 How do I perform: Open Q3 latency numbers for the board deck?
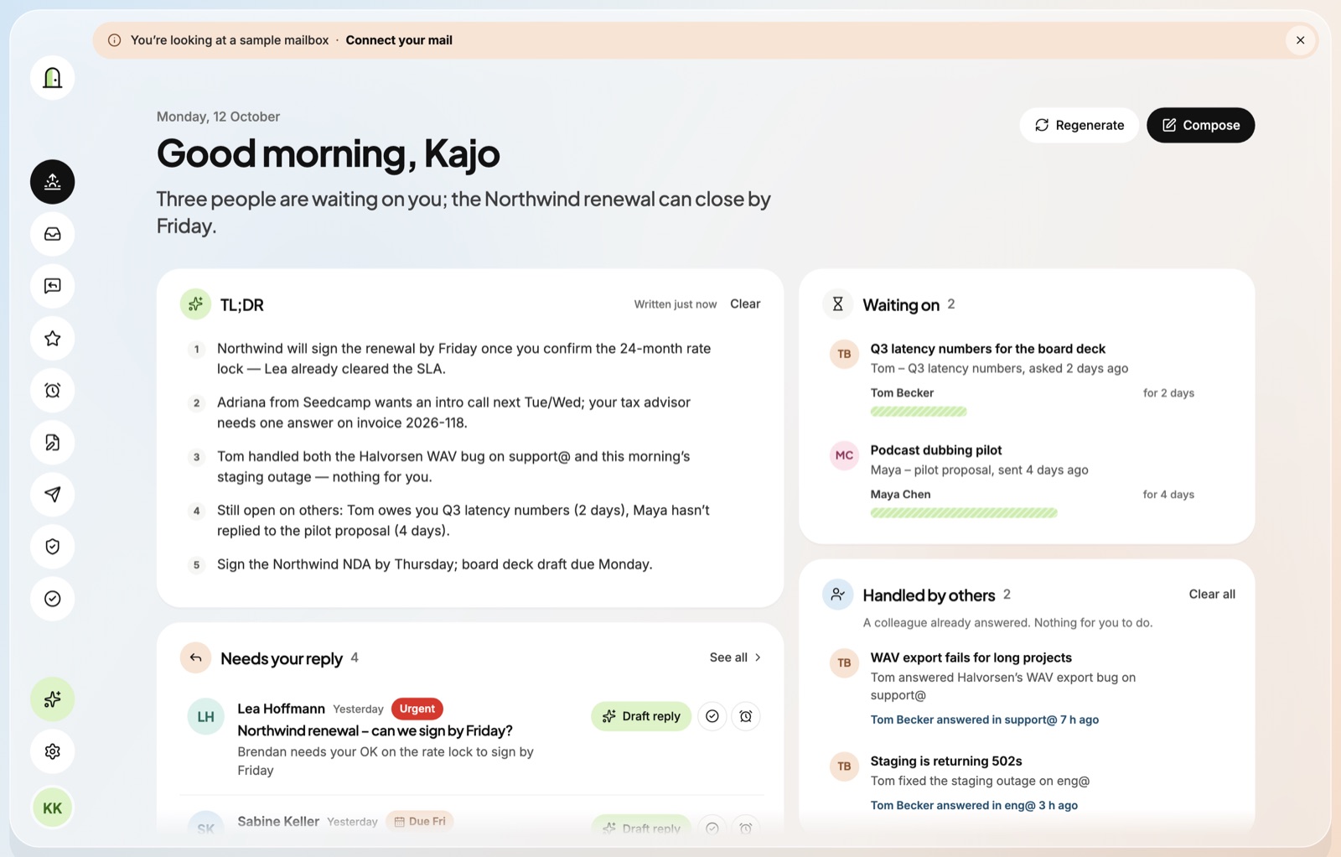pyautogui.click(x=987, y=349)
